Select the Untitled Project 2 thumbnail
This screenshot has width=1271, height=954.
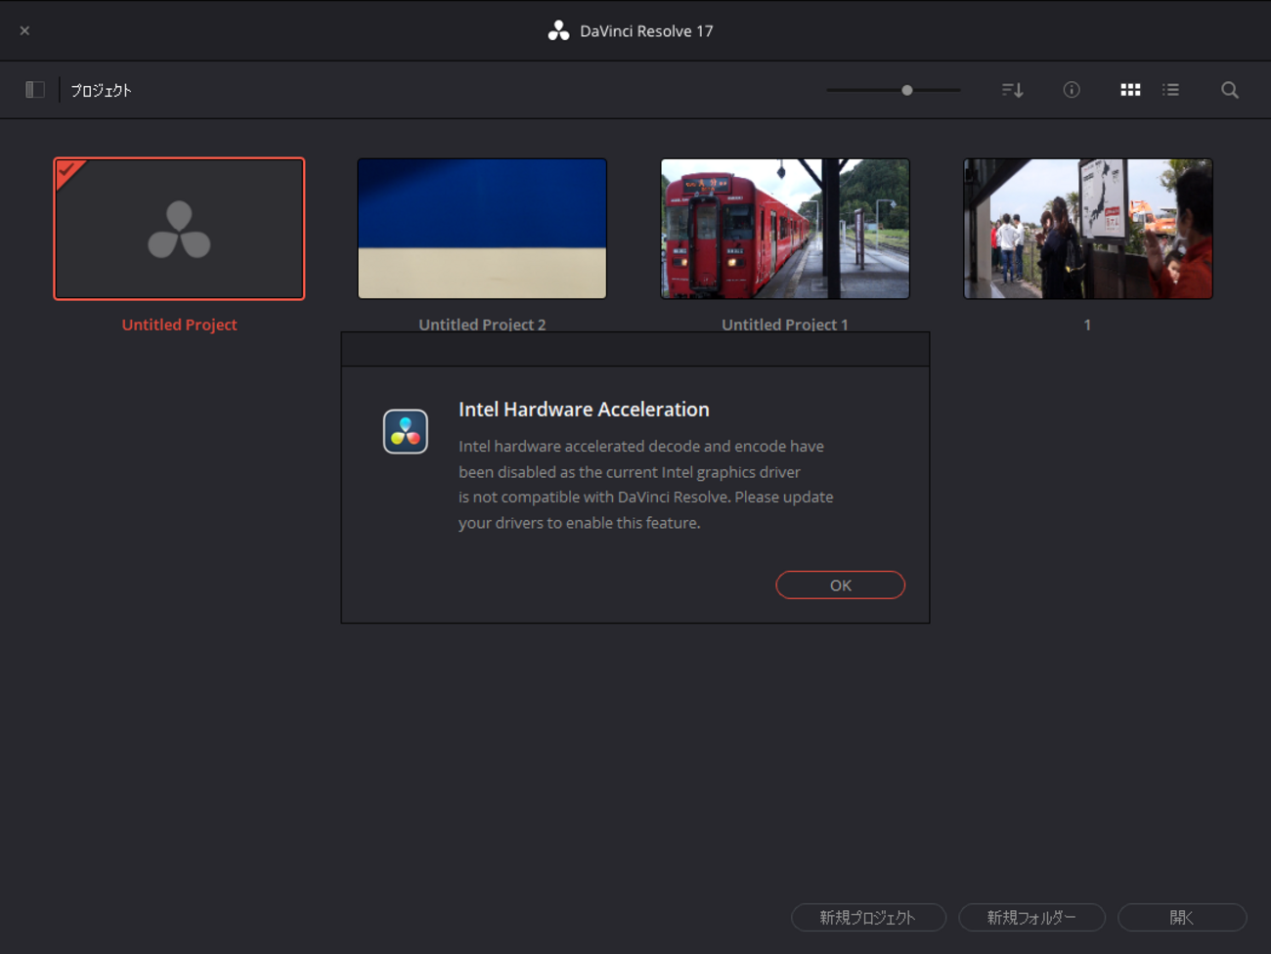pyautogui.click(x=482, y=229)
